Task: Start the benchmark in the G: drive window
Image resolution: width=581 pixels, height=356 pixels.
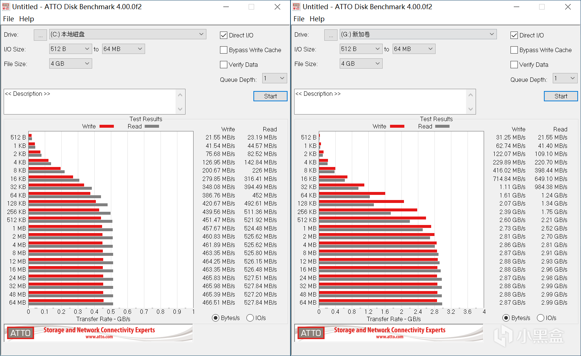Action: click(x=561, y=96)
